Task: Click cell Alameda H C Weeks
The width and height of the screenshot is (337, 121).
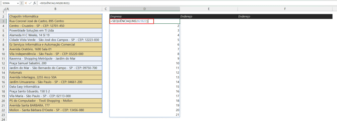Action: point(55,35)
